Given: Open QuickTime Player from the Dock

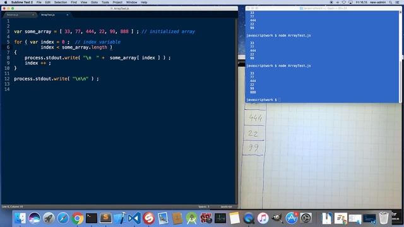Looking at the screenshot, I should click(x=249, y=218).
